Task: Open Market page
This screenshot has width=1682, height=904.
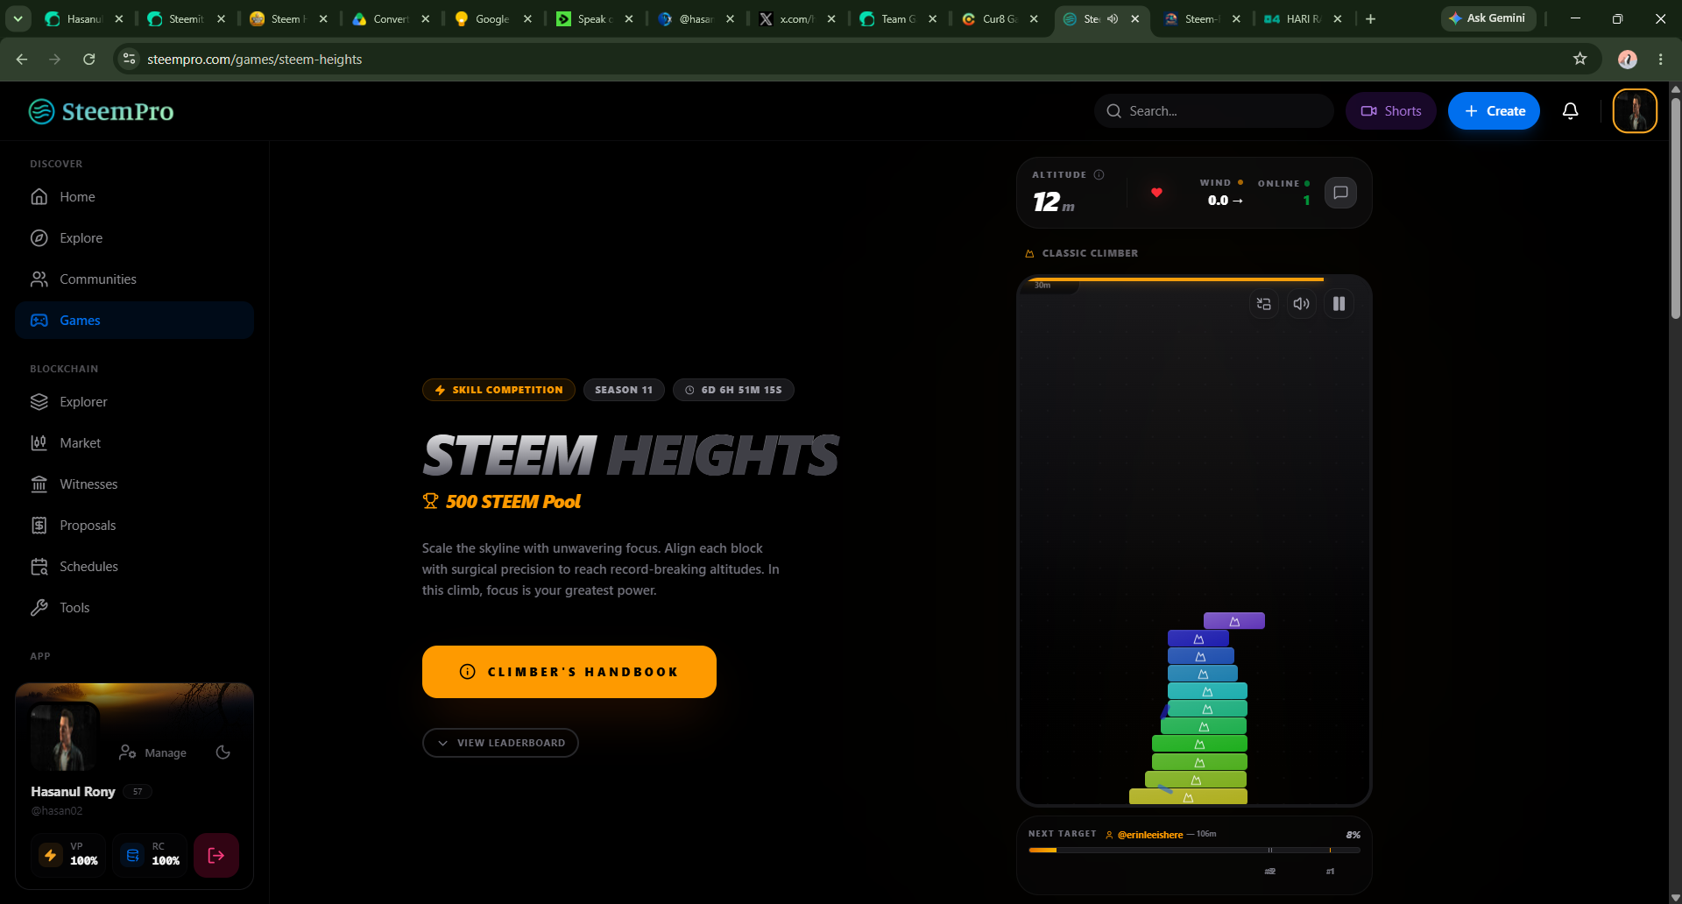Action: (x=134, y=443)
